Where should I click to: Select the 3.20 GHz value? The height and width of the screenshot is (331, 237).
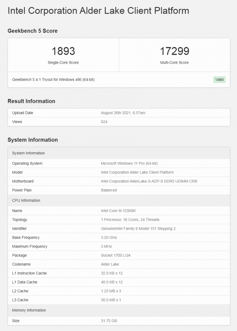coord(109,237)
